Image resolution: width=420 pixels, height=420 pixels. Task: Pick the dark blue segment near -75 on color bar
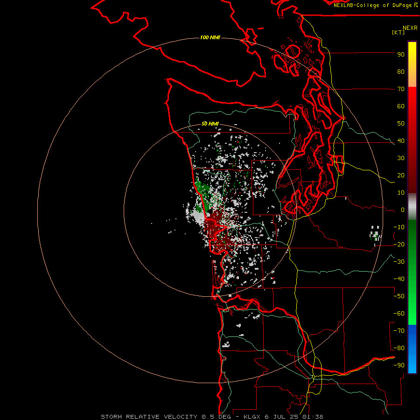pyautogui.click(x=412, y=335)
